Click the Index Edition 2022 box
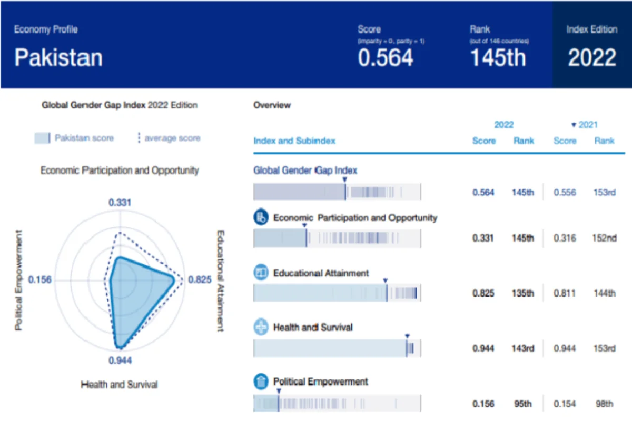 tap(592, 45)
